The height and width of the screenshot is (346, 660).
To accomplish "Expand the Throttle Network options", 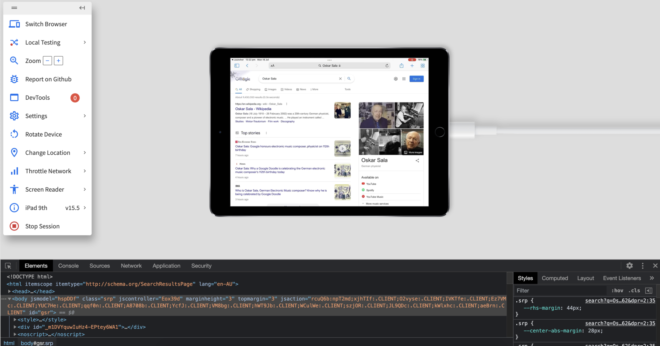I will pos(85,171).
